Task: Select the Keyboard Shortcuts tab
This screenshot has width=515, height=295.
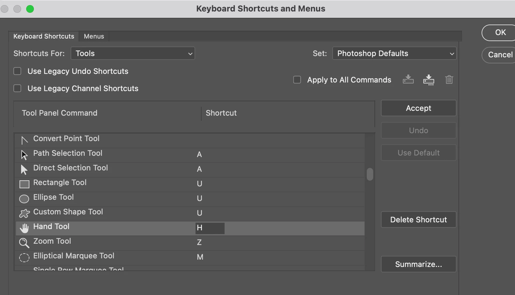Action: point(44,36)
